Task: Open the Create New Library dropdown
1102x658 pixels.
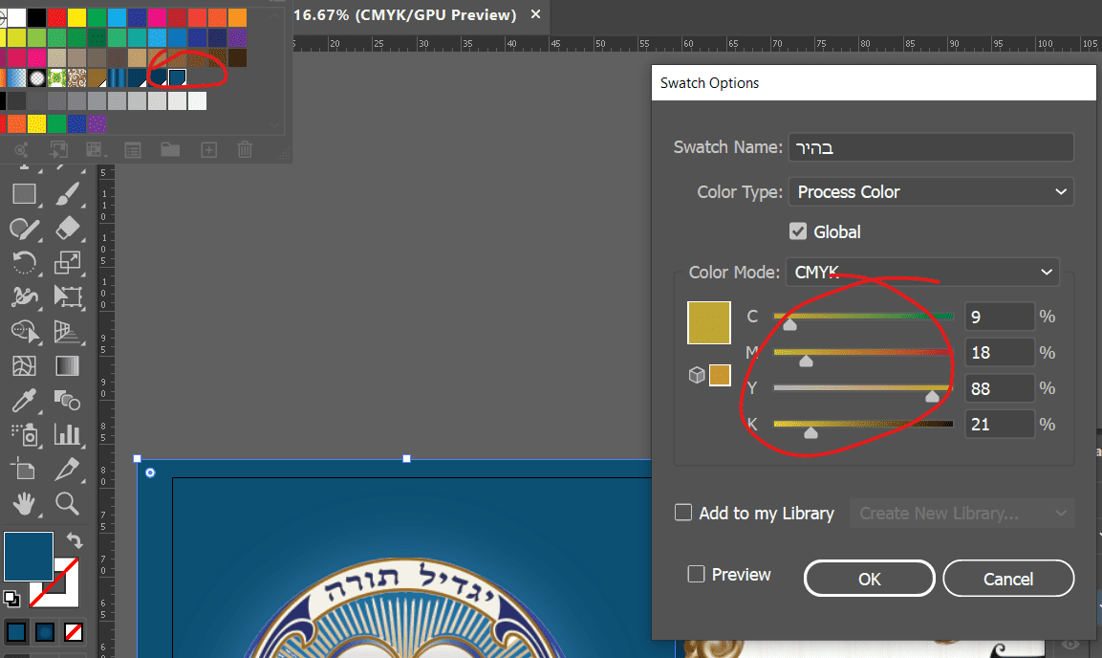Action: click(x=962, y=514)
